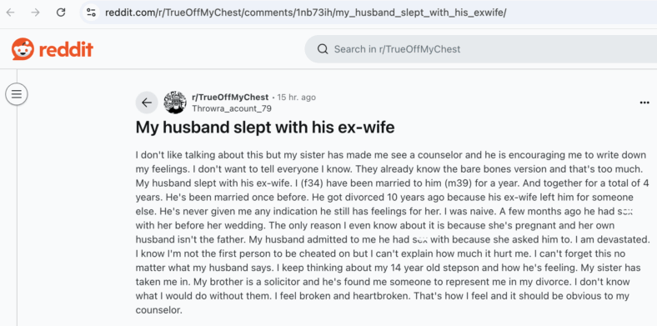Click the orange reddit wordmark
This screenshot has height=326, width=657.
click(x=66, y=49)
